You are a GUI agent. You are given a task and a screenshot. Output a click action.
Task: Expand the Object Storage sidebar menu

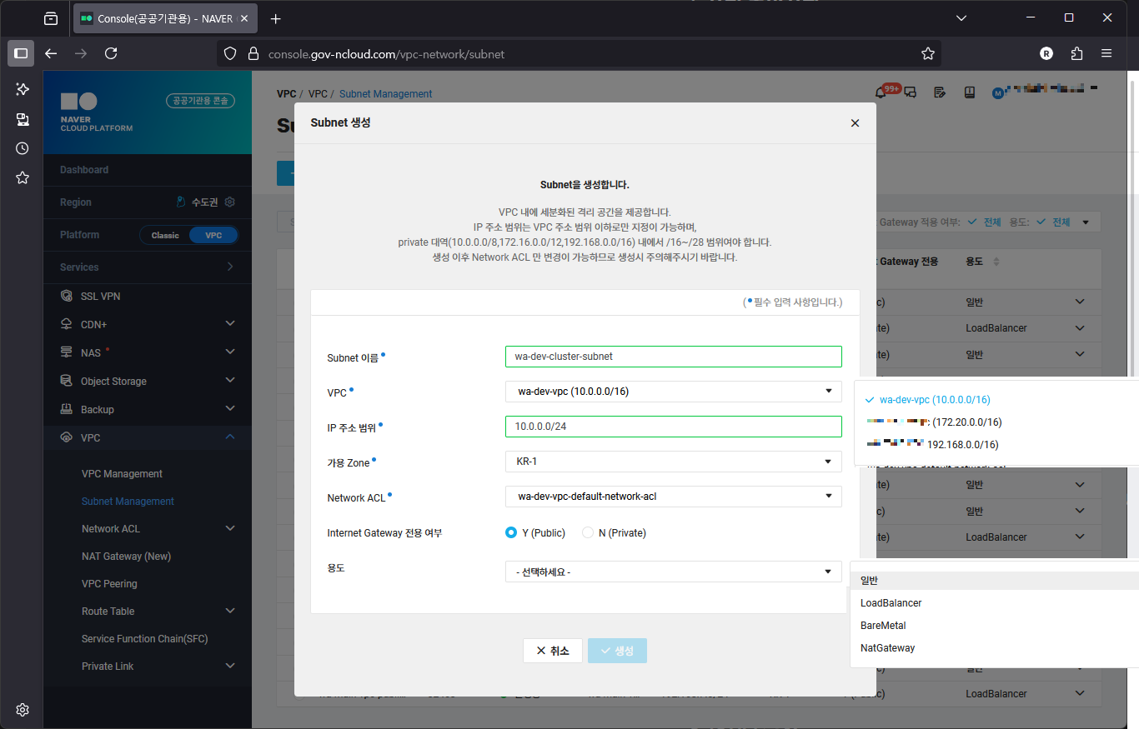point(230,381)
